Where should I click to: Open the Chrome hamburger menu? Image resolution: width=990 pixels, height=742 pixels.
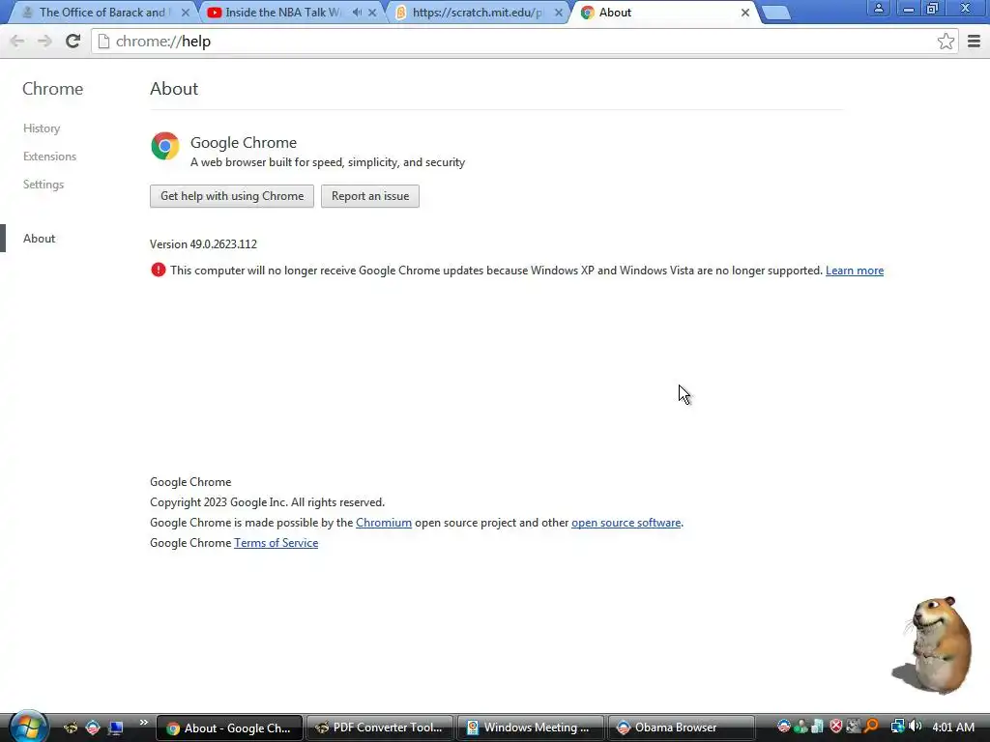974,42
